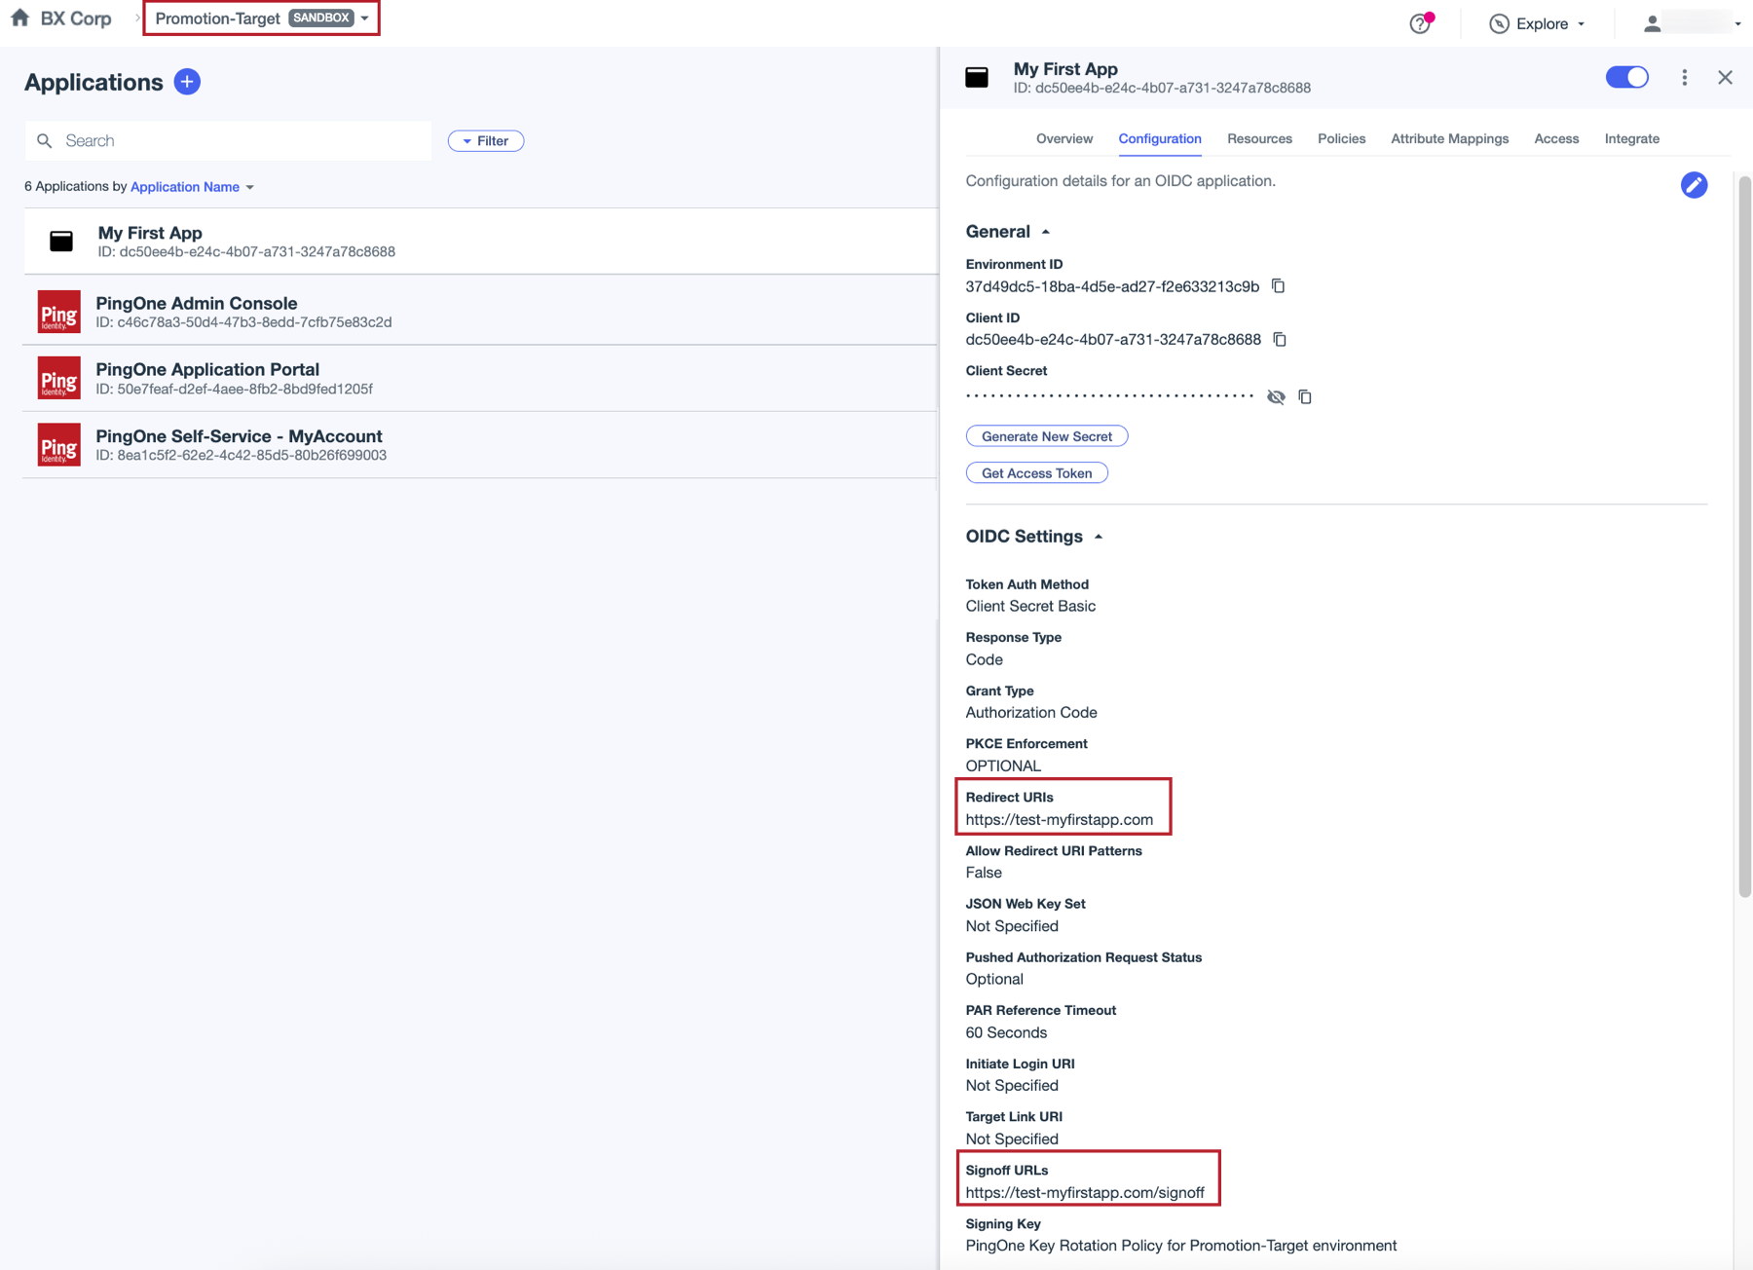Image resolution: width=1753 pixels, height=1270 pixels.
Task: Open the Promotion-Target environment dropdown
Action: (261, 19)
